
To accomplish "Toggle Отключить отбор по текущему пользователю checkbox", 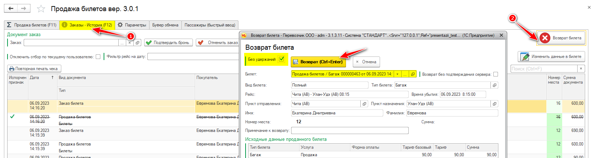I will point(98,57).
